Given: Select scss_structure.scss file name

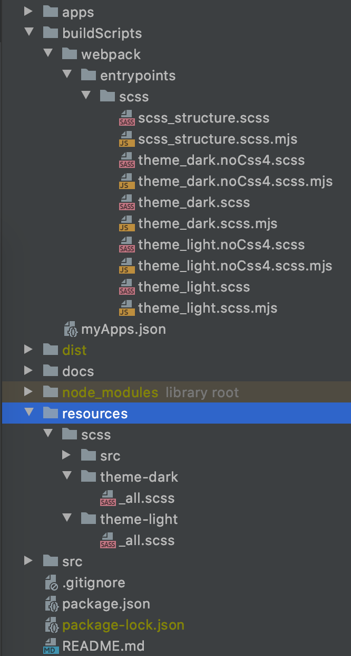Looking at the screenshot, I should [203, 118].
